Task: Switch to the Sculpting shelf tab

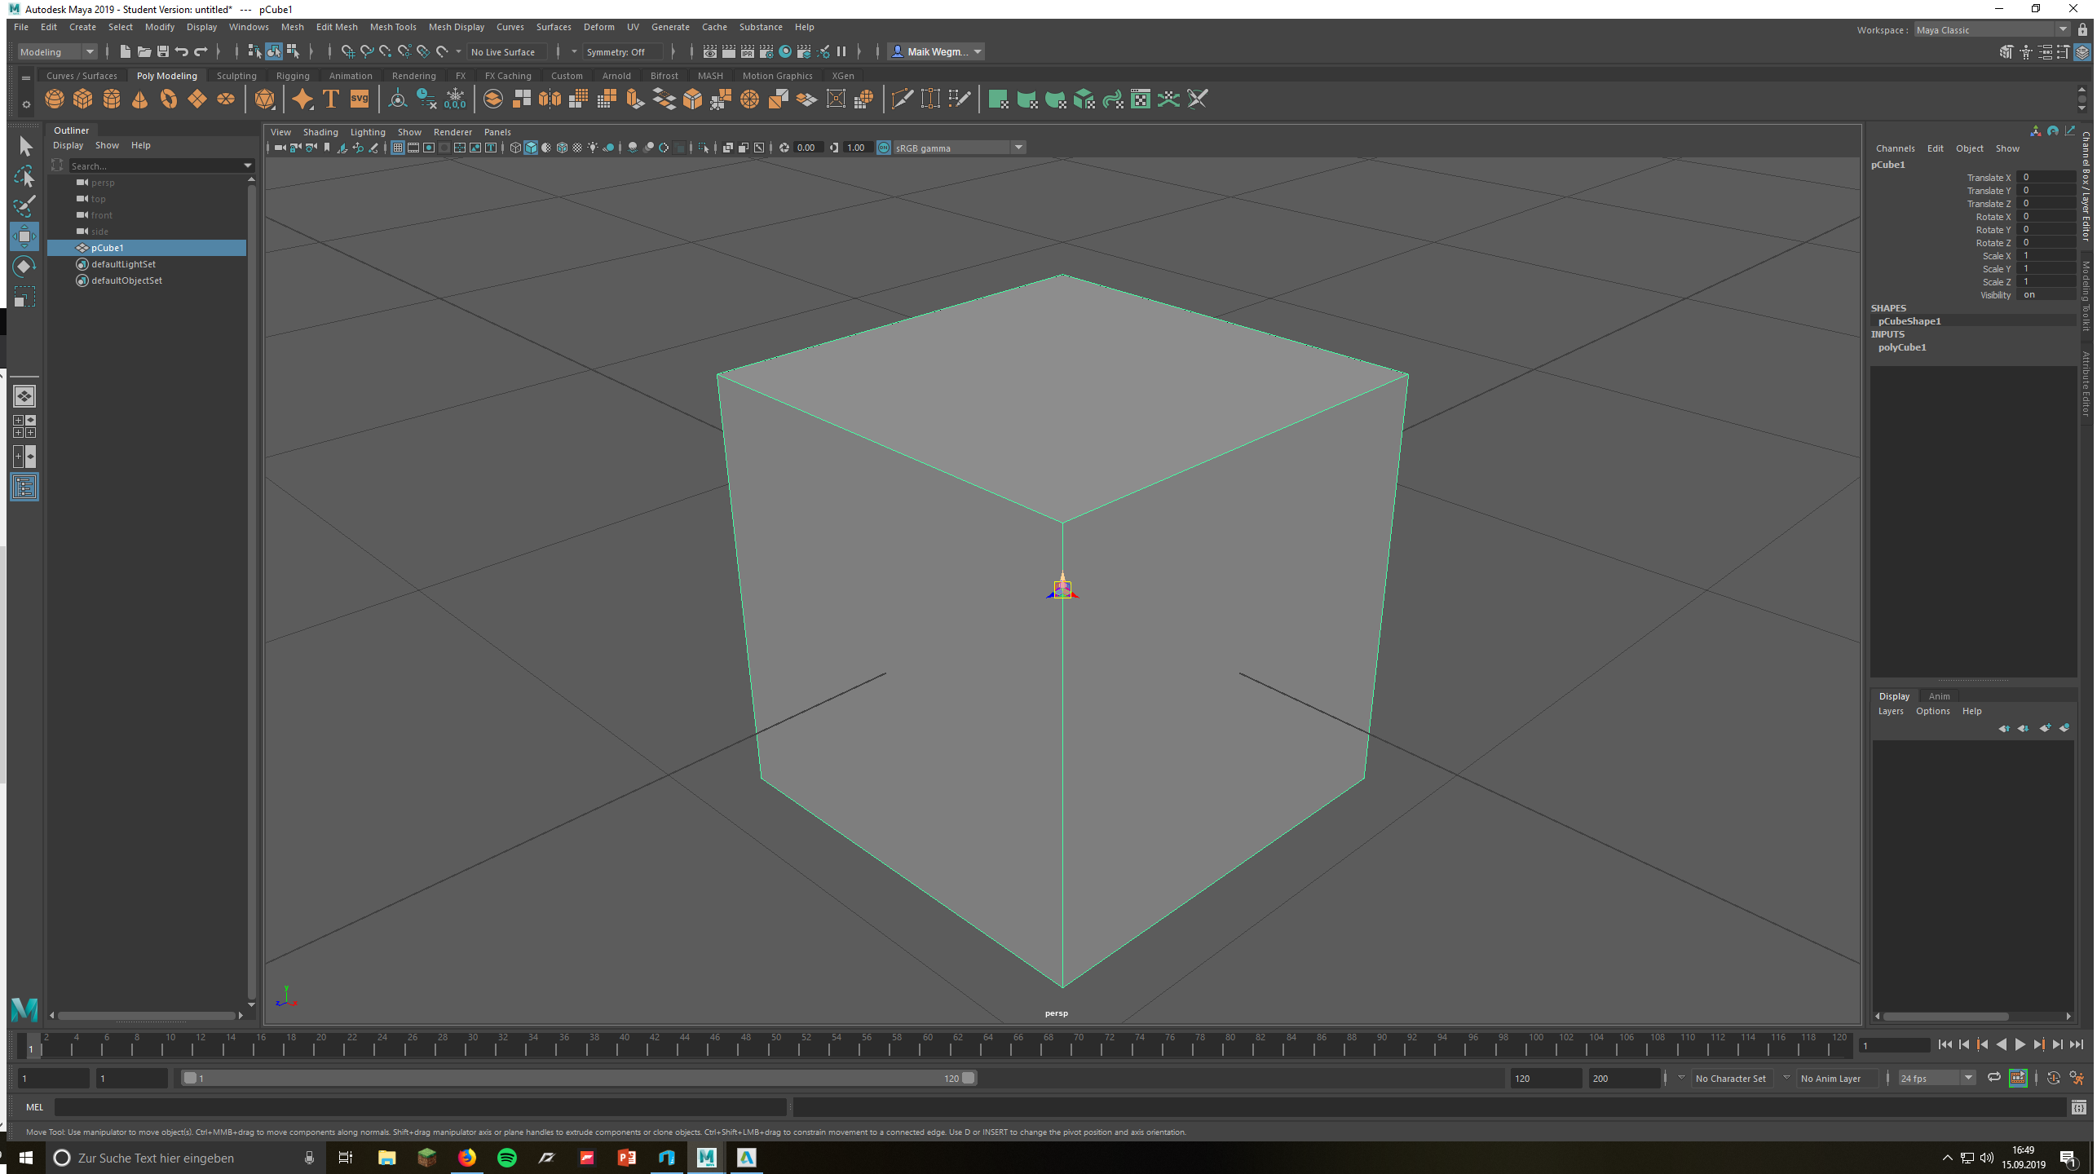Action: click(x=236, y=75)
